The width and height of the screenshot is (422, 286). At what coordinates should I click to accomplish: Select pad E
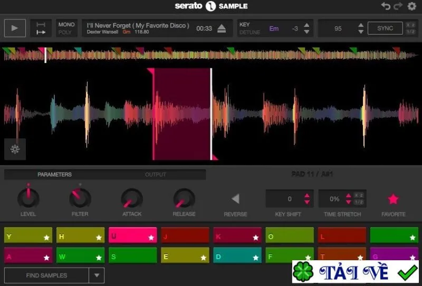click(185, 255)
